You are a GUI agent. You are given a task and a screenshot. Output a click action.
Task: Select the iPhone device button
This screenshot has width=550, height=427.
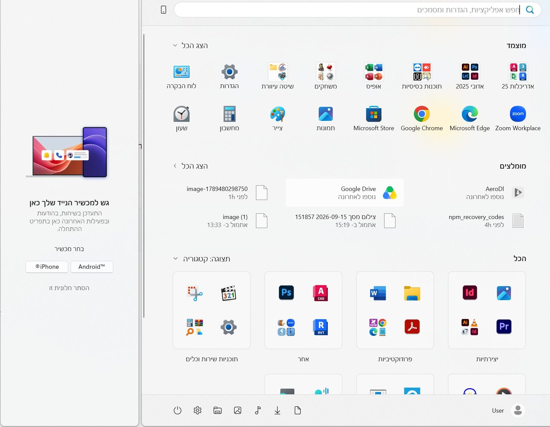tap(47, 267)
